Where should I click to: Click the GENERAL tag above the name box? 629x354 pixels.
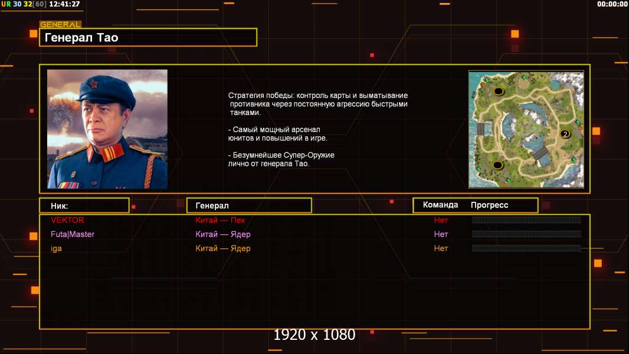[x=60, y=24]
